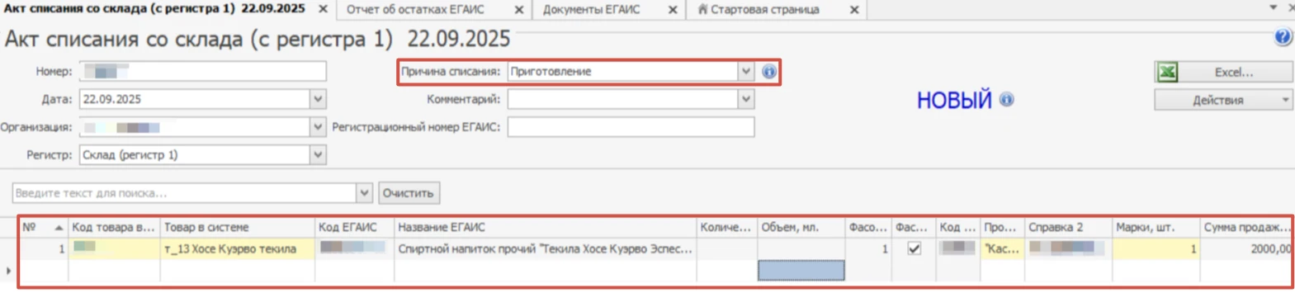Click Про... column header

coord(1002,227)
